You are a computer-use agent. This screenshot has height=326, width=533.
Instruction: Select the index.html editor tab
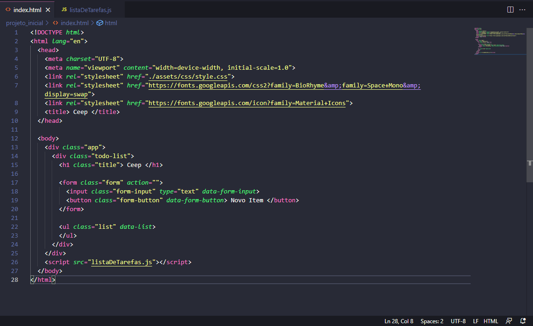[27, 10]
